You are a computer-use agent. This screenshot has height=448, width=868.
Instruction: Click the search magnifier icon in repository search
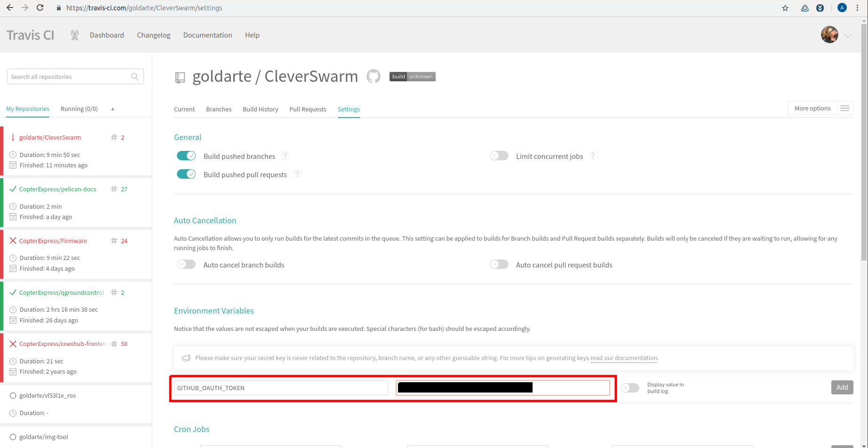135,77
